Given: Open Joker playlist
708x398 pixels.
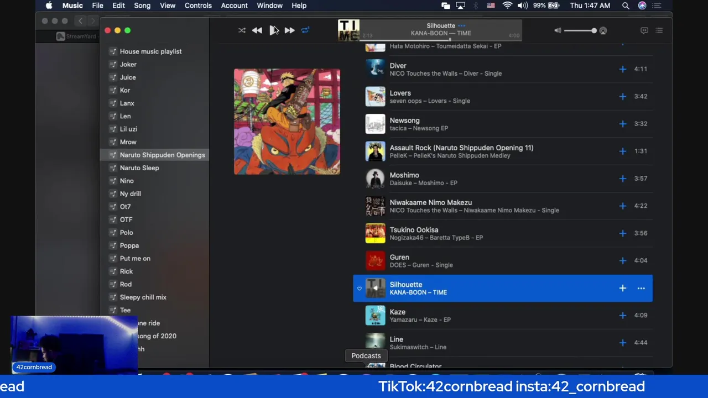Looking at the screenshot, I should click(128, 64).
